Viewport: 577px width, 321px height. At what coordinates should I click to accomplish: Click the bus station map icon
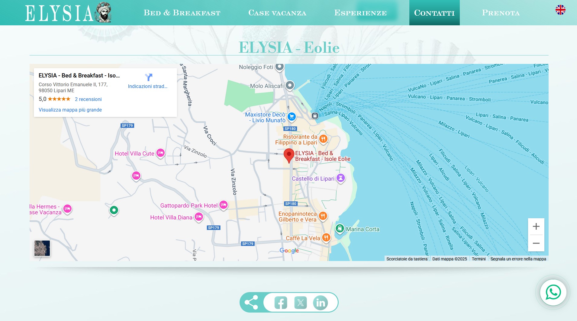315,116
